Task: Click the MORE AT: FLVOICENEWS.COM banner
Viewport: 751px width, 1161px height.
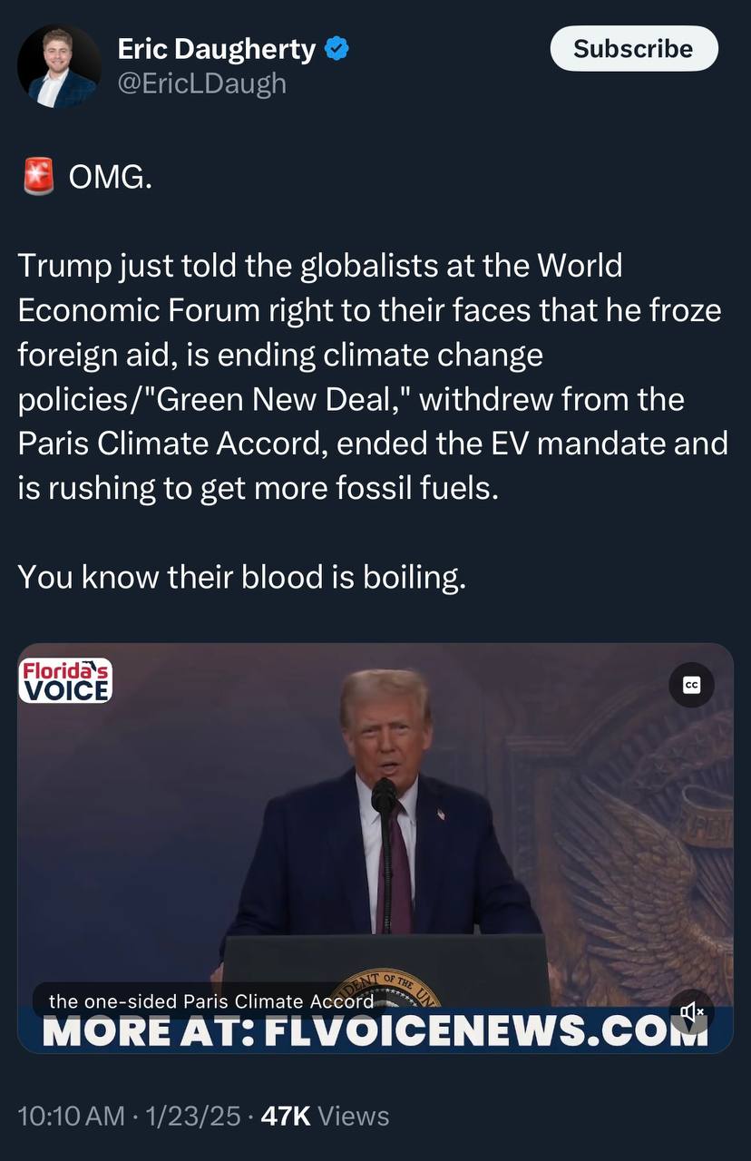Action: [375, 1029]
